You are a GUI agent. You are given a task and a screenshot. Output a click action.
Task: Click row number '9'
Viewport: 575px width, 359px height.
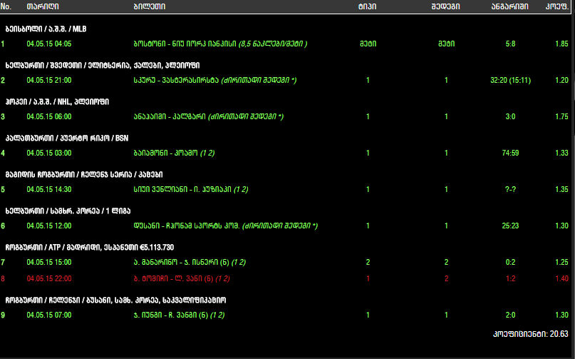3,315
